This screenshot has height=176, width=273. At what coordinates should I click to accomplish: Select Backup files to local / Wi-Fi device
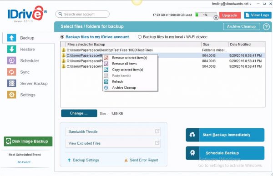pos(140,37)
